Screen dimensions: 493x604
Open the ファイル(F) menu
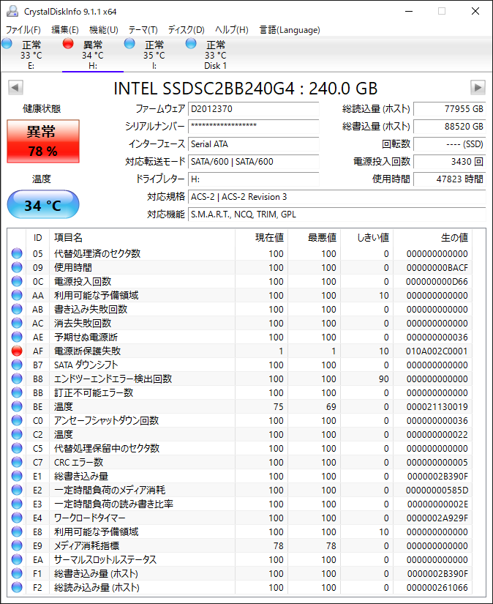pos(23,30)
